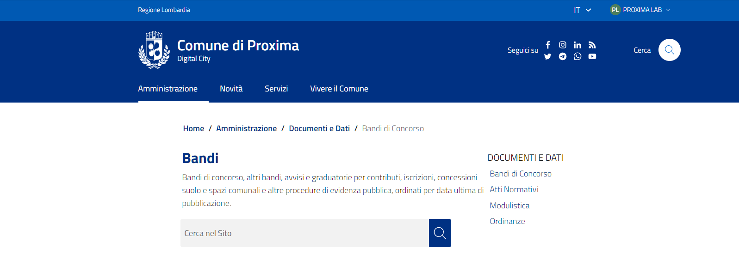This screenshot has width=739, height=279.
Task: Open the Twitter social icon
Action: (x=548, y=56)
